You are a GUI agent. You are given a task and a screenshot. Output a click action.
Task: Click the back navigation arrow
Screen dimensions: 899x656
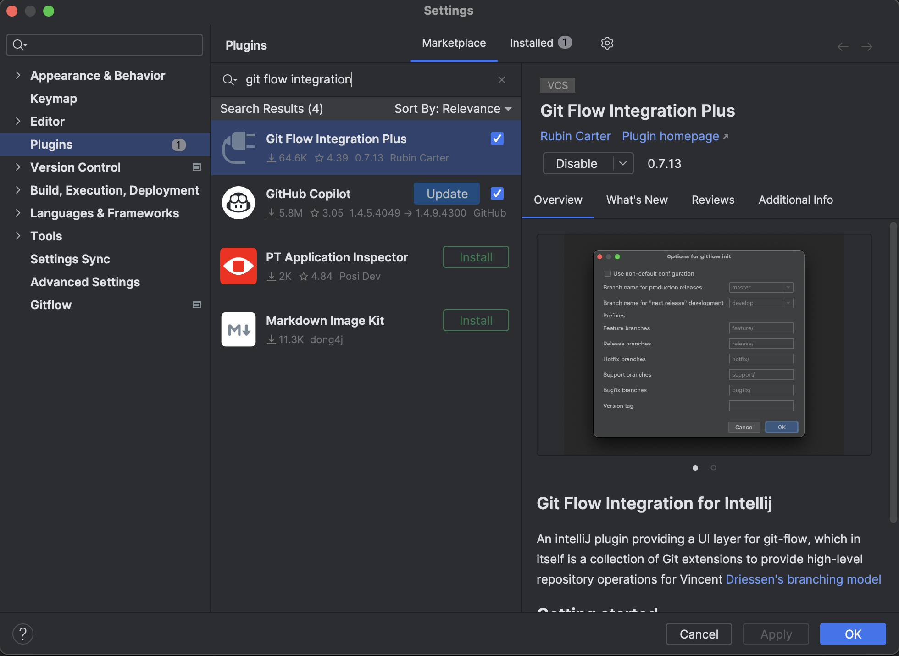(x=843, y=47)
